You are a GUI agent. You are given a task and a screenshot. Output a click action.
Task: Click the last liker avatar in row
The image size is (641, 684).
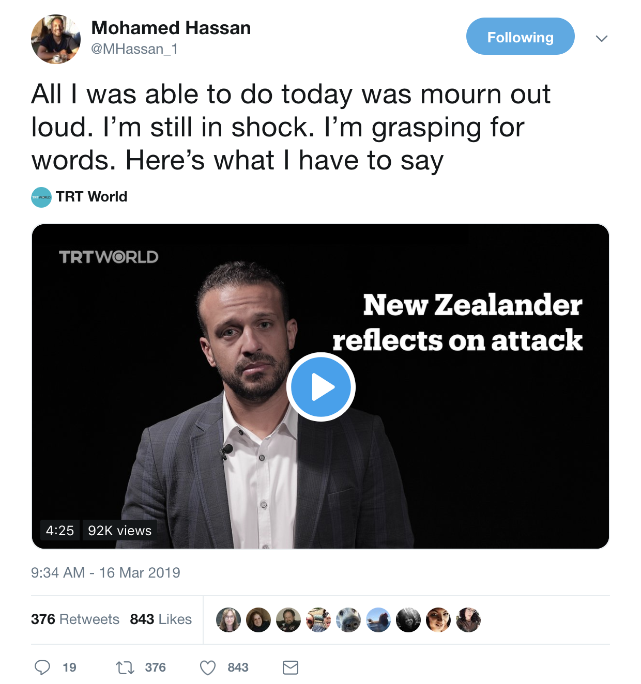(x=468, y=619)
